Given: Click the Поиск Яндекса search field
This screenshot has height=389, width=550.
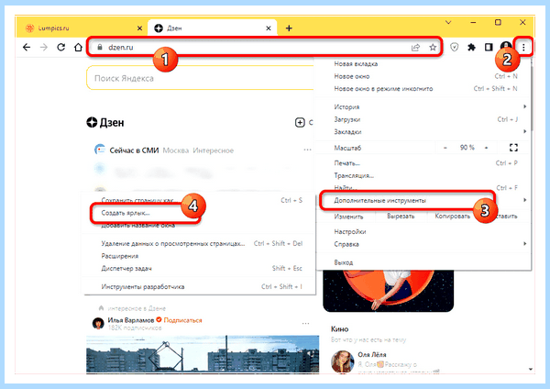Looking at the screenshot, I should [200, 78].
